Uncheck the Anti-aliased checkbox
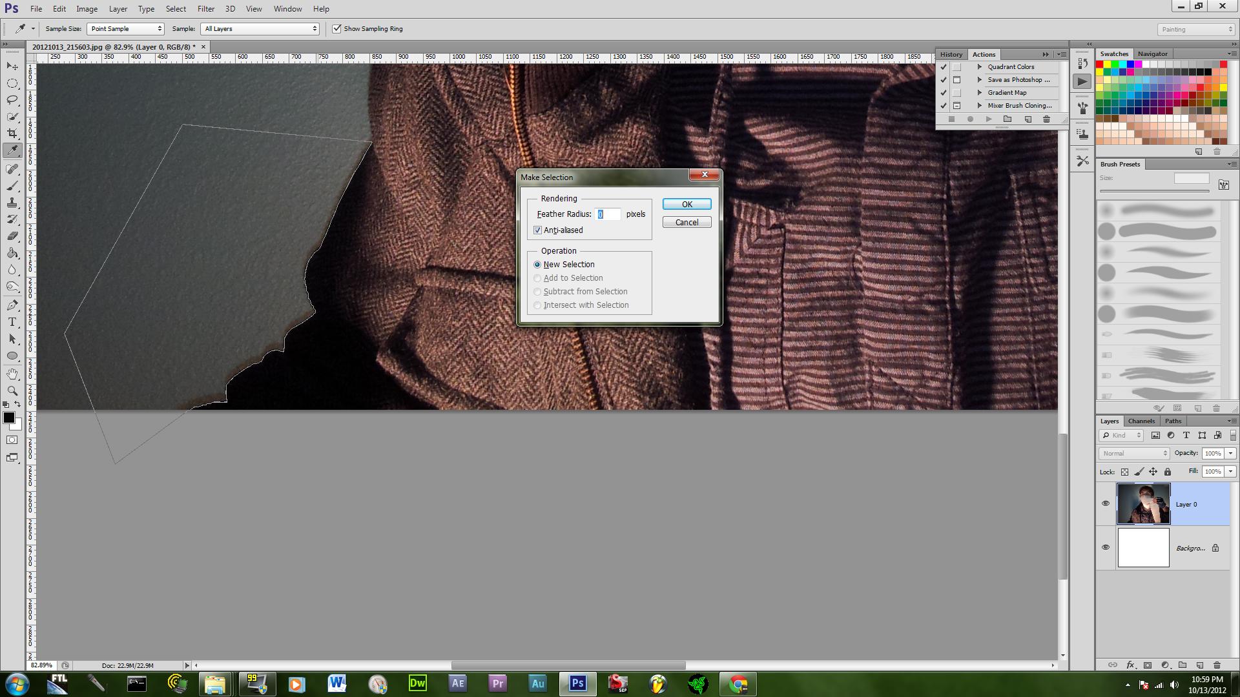Screen dimensions: 1240x697 [537, 230]
